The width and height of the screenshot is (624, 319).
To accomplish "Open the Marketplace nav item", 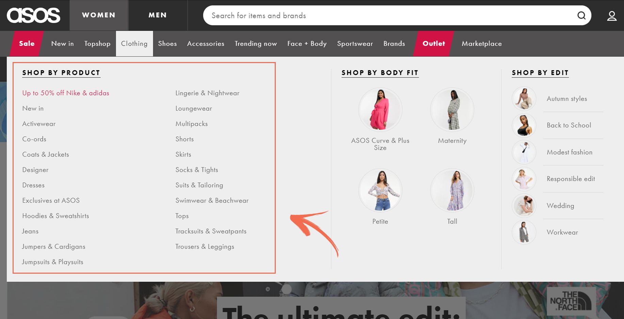I will tap(482, 44).
